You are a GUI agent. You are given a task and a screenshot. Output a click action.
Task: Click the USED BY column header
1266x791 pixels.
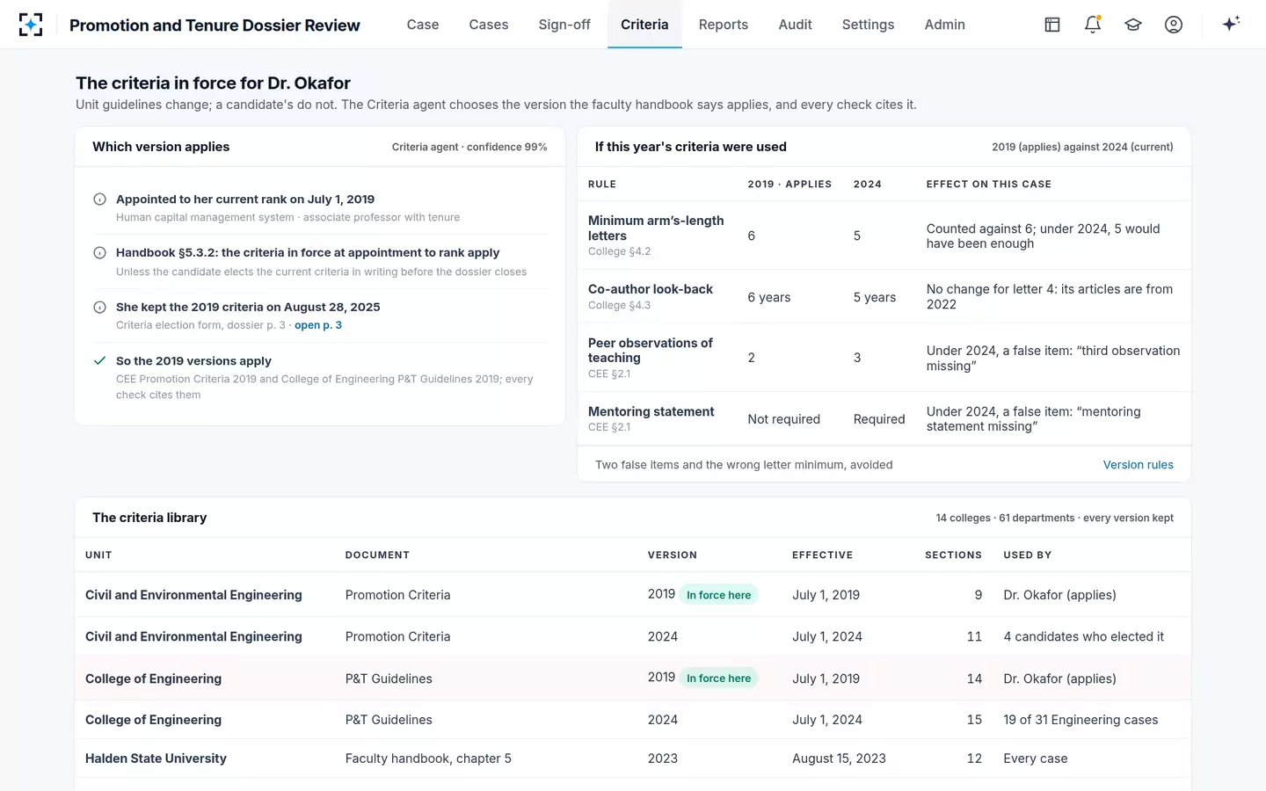tap(1027, 555)
